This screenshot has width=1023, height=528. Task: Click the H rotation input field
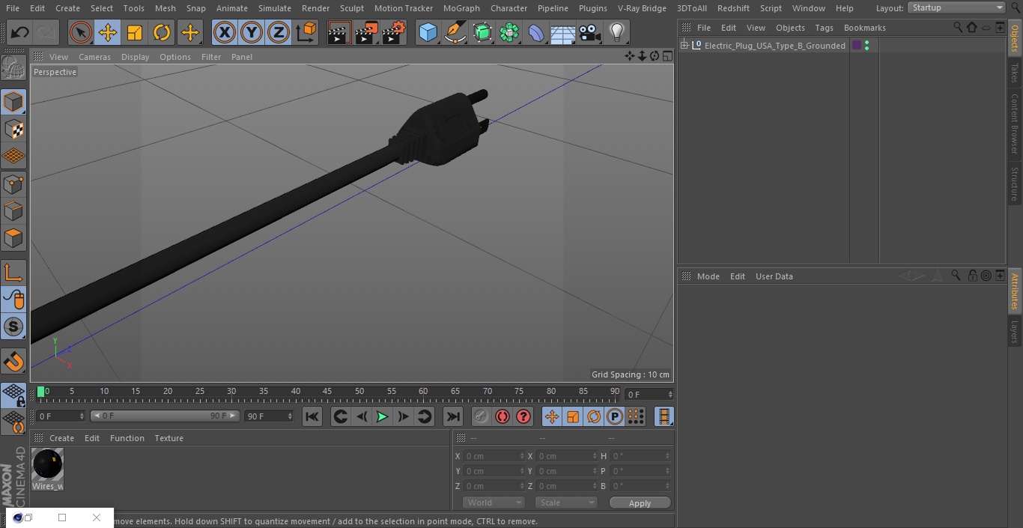pos(639,456)
